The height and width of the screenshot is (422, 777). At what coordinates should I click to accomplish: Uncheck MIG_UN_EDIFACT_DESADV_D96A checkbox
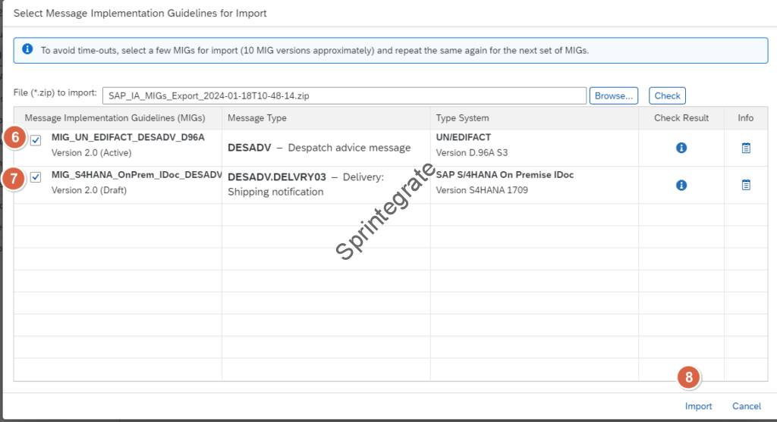pos(36,140)
